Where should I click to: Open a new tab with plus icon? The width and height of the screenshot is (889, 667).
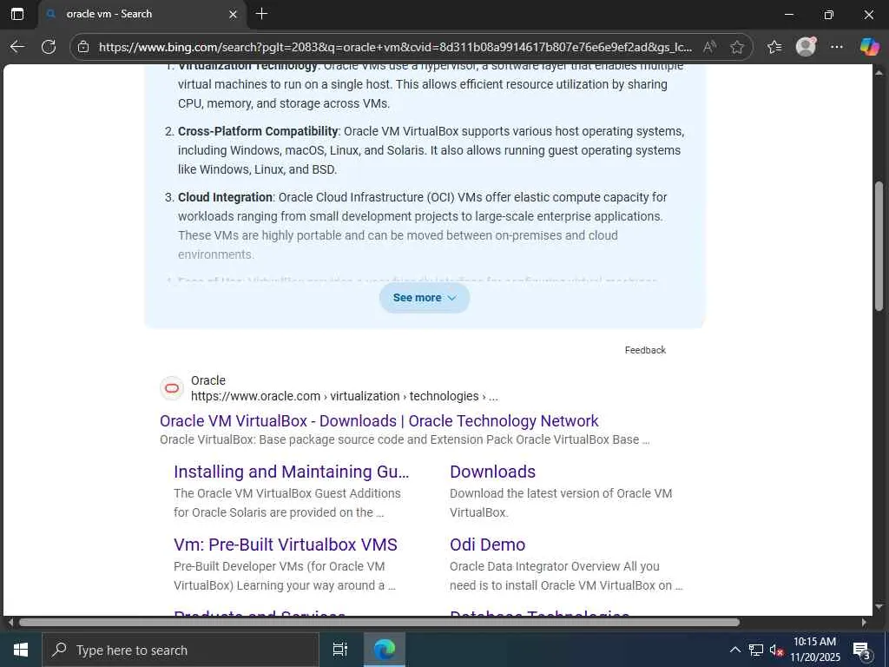coord(261,14)
